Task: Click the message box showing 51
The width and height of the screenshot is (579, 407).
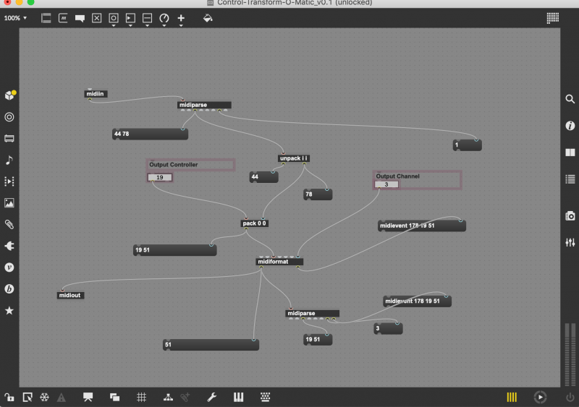Action: tap(211, 345)
